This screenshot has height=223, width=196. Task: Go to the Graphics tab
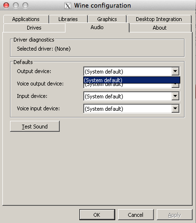[x=107, y=19]
